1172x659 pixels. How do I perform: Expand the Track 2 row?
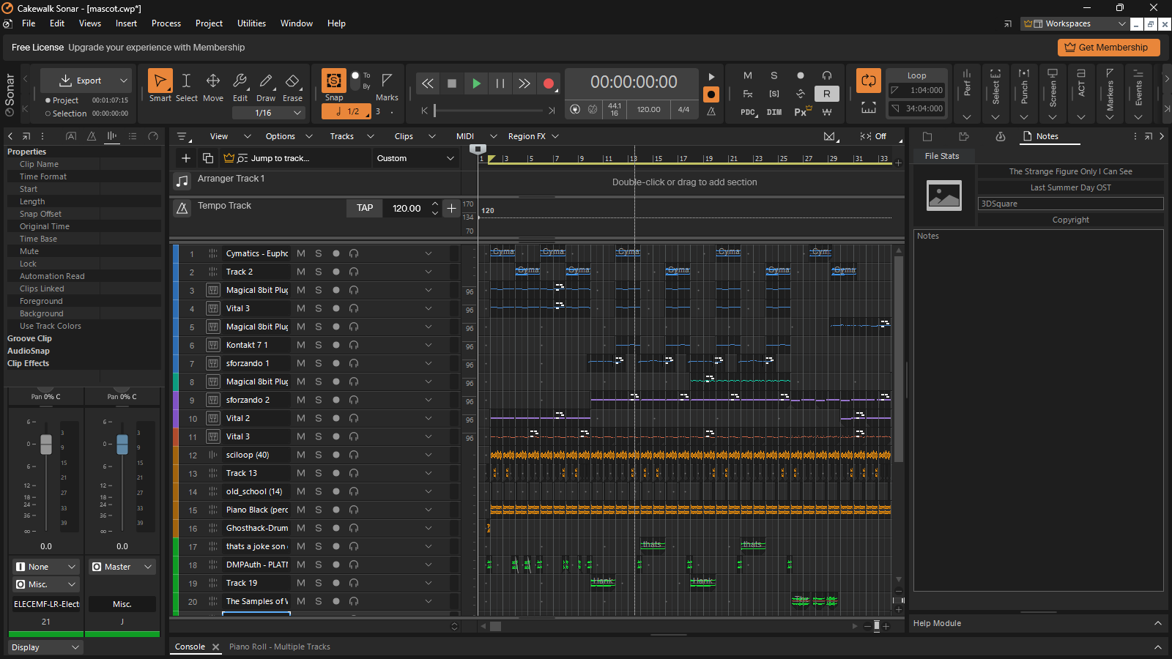[429, 272]
